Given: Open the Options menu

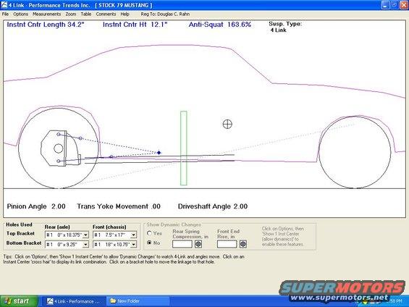Looking at the screenshot, I should click(20, 14).
